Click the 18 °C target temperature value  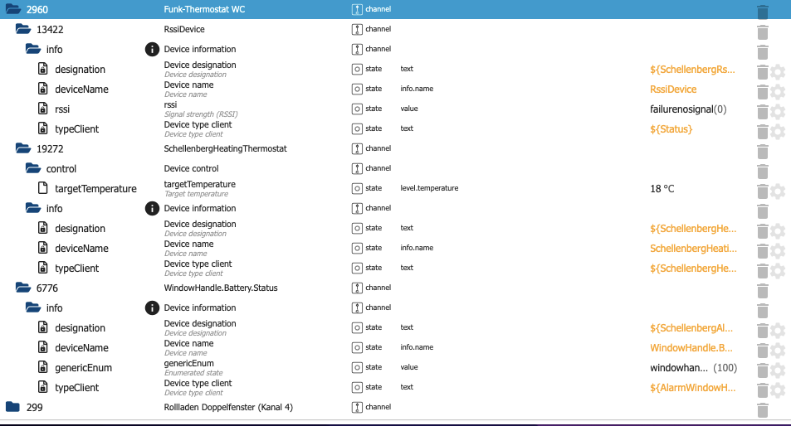pos(662,189)
